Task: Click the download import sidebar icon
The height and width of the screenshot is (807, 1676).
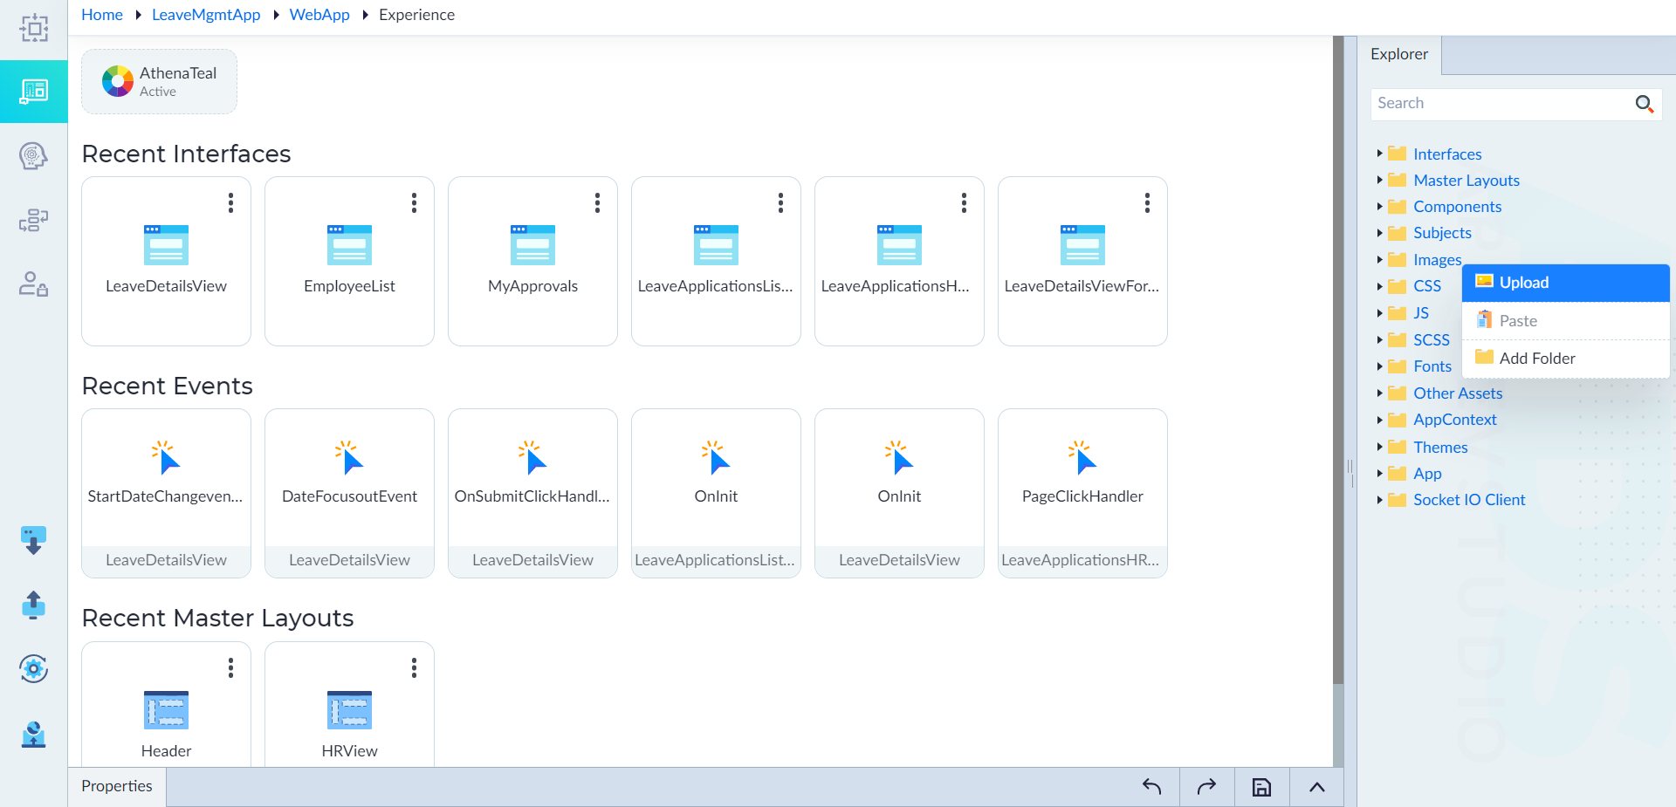Action: [33, 540]
